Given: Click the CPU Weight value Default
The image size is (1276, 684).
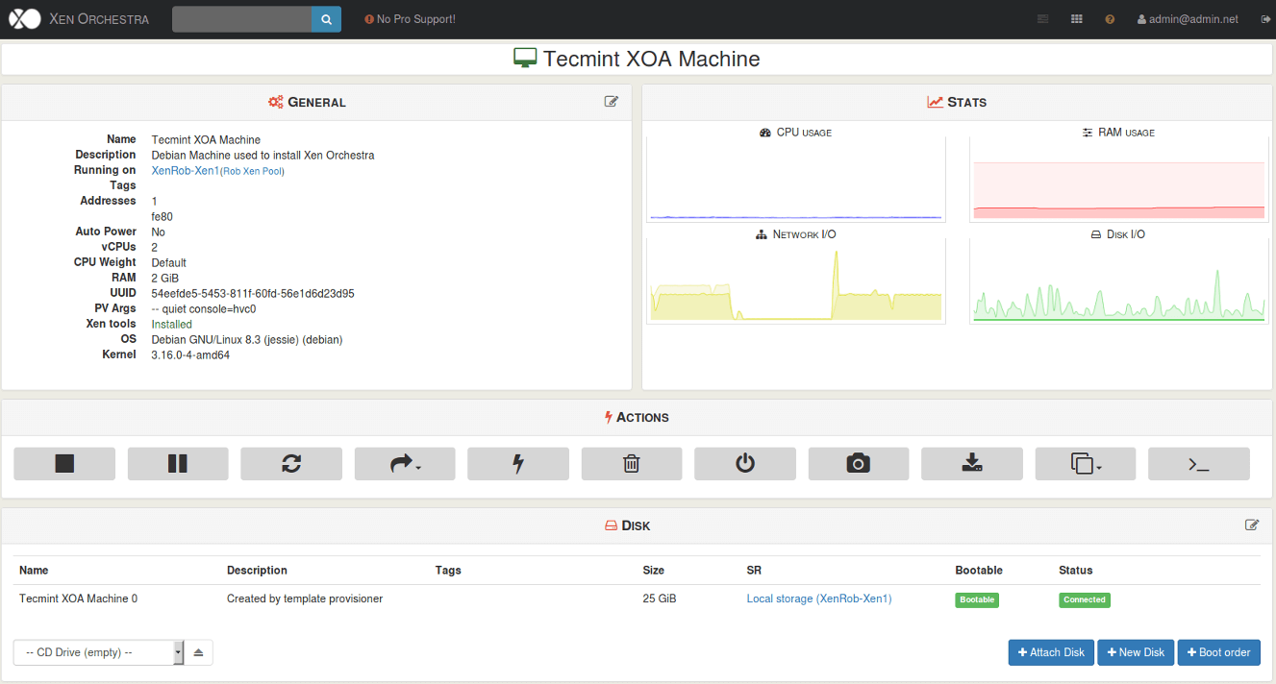Looking at the screenshot, I should [169, 262].
